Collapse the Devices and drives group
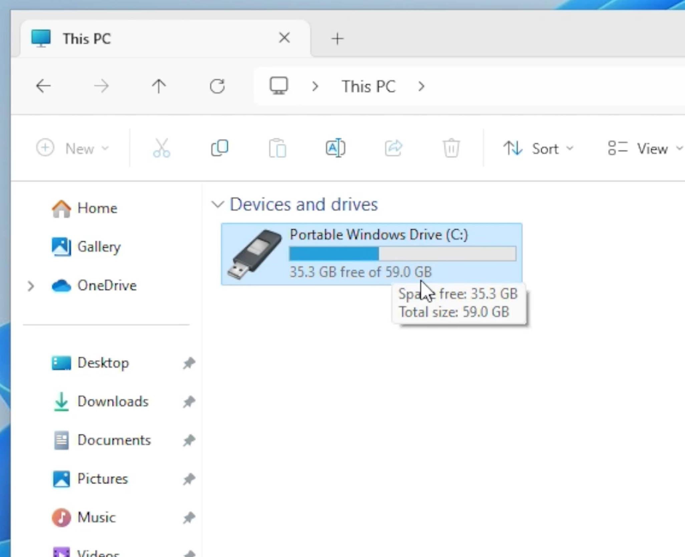Viewport: 685px width, 557px height. [218, 204]
